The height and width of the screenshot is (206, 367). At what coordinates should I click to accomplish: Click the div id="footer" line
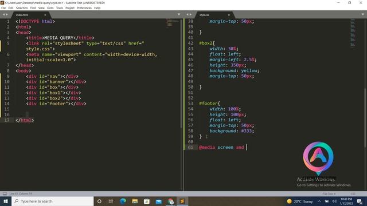coord(56,104)
